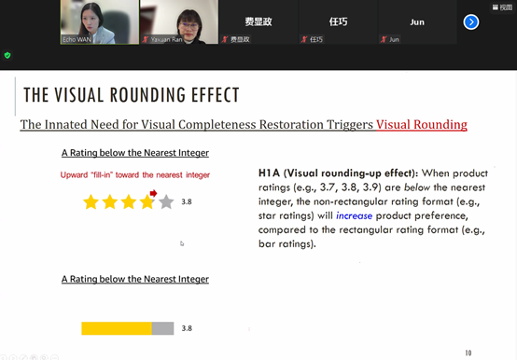The width and height of the screenshot is (517, 360).
Task: Click the yellow filled portion of rating bar
Action: coord(117,328)
